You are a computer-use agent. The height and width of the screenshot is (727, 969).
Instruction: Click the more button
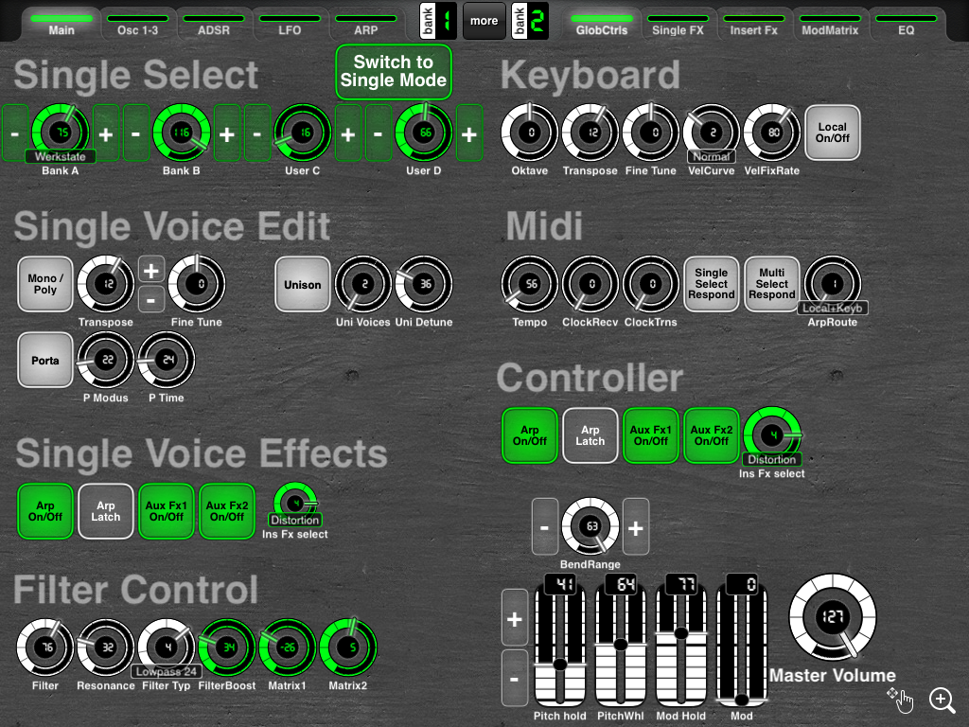[x=484, y=21]
